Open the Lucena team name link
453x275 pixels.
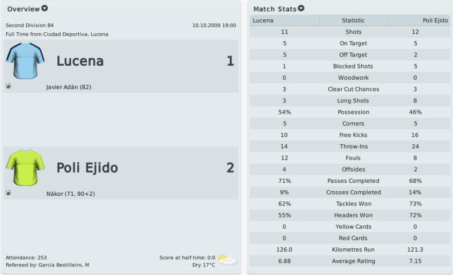coord(80,61)
